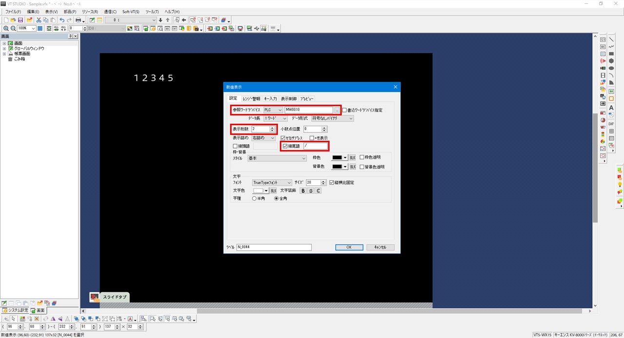This screenshot has height=338, width=624.
Task: Click the Undo arrow icon
Action: (x=62, y=20)
